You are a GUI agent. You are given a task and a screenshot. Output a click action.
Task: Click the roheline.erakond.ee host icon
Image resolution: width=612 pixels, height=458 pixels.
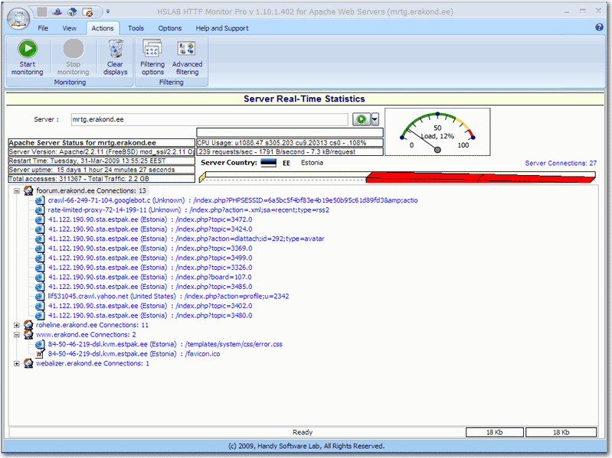point(28,325)
